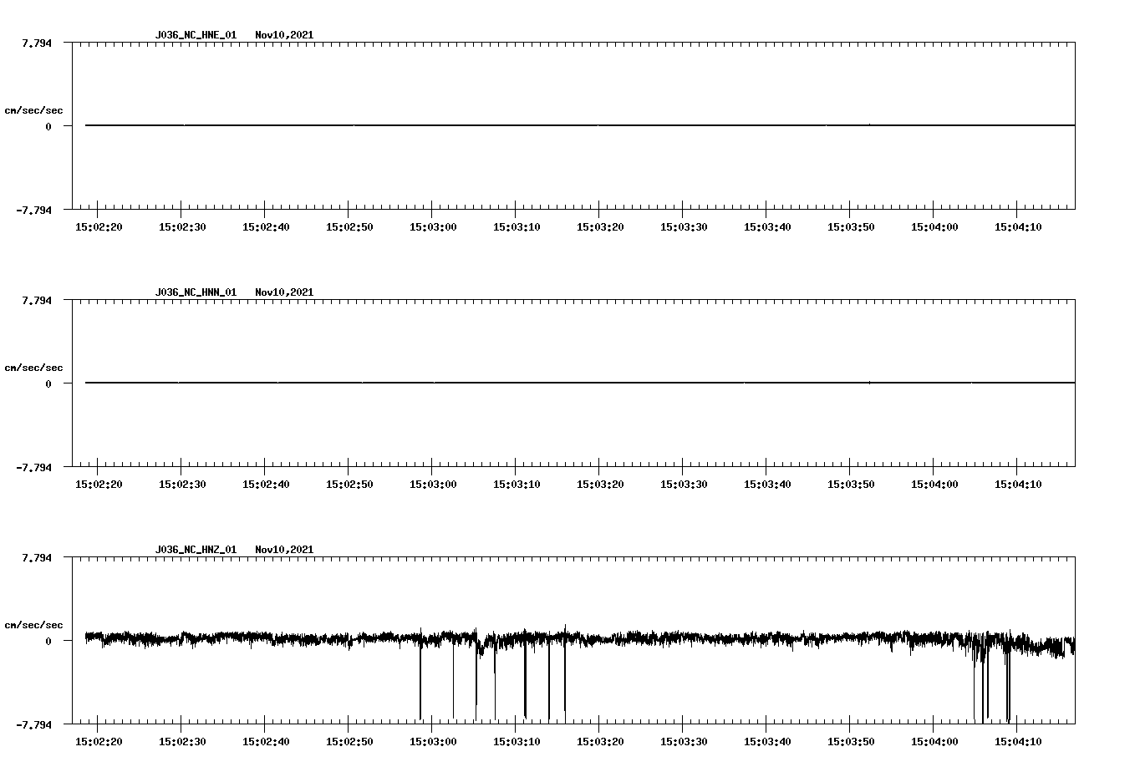
Task: Click the J036_NC_HNE_01 channel title
Action: click(x=196, y=35)
